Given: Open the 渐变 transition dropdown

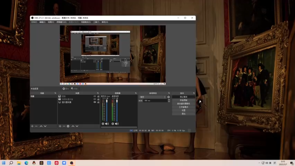Looking at the screenshot, I should click(x=153, y=97).
